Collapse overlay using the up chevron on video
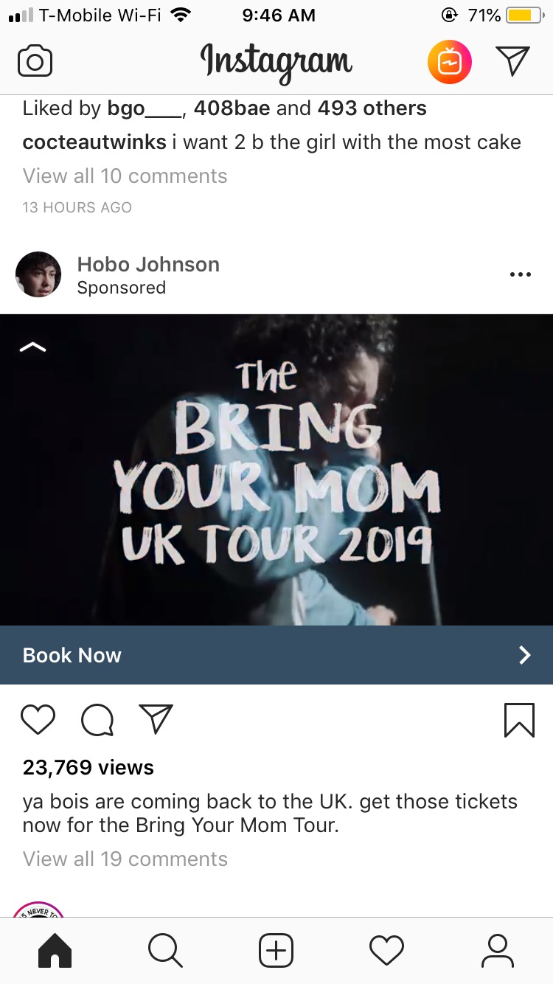The width and height of the screenshot is (553, 984). click(32, 347)
